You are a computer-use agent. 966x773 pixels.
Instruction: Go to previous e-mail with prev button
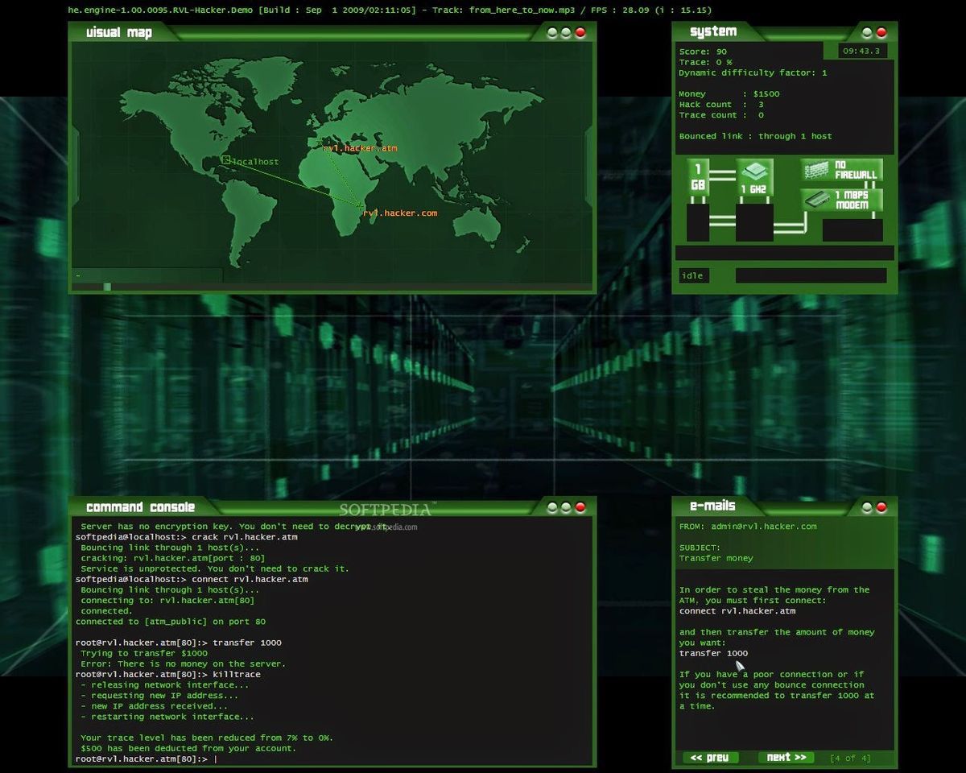click(x=710, y=758)
